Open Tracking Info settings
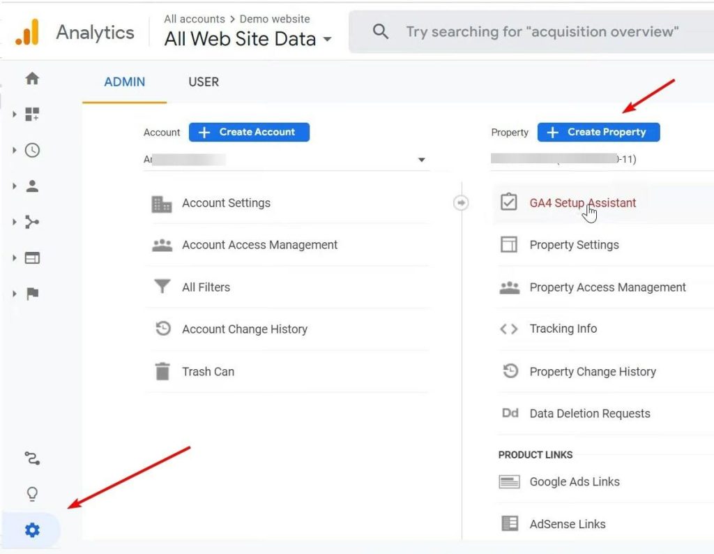This screenshot has height=554, width=714. [563, 329]
